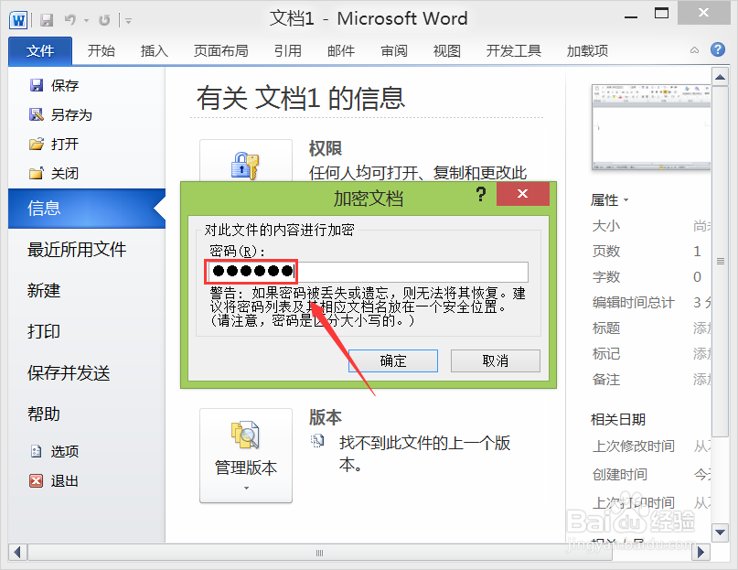Expand the 属性 properties dropdown
The width and height of the screenshot is (738, 570).
pos(609,200)
